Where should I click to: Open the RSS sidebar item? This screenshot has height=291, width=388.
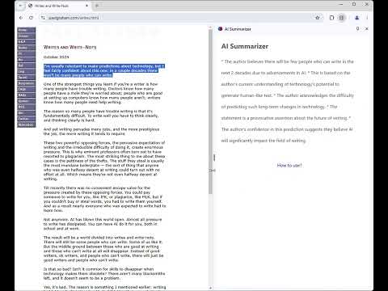[x=27, y=107]
